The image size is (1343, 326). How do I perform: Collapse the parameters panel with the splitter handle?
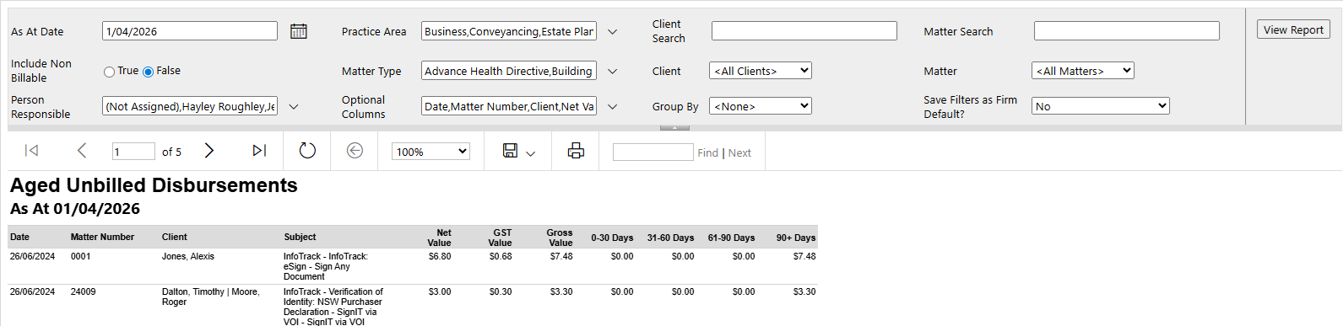pos(674,128)
